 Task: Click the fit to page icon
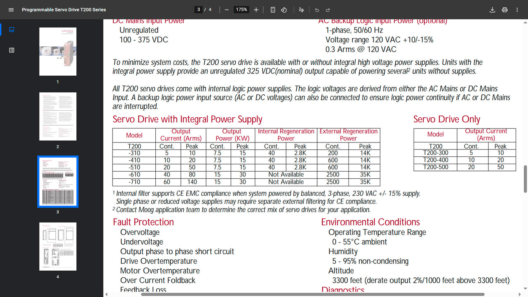[273, 10]
